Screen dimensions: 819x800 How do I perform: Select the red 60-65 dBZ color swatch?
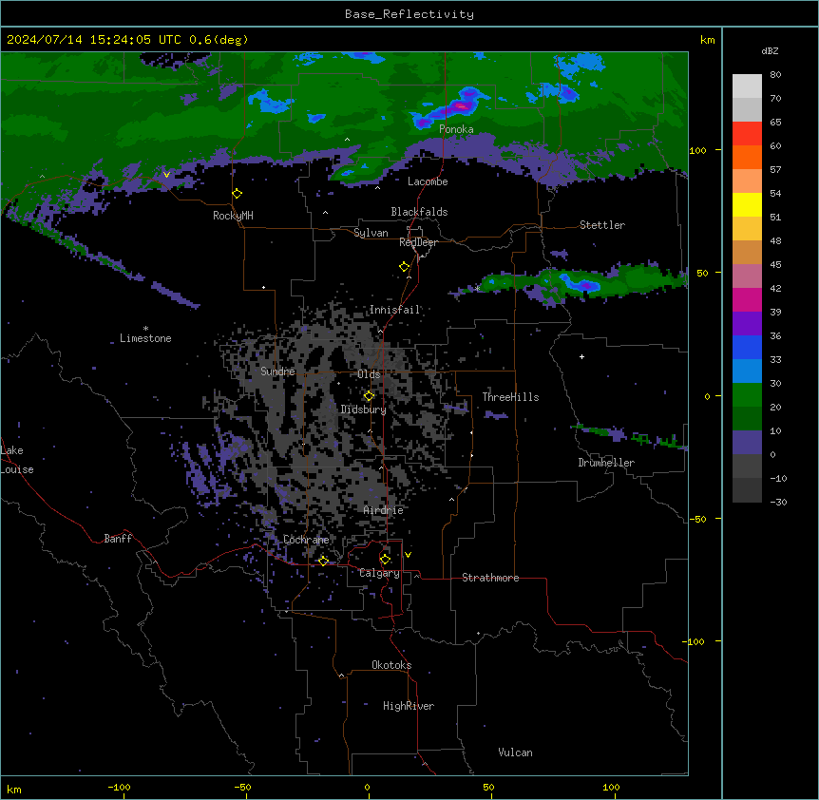tap(747, 134)
